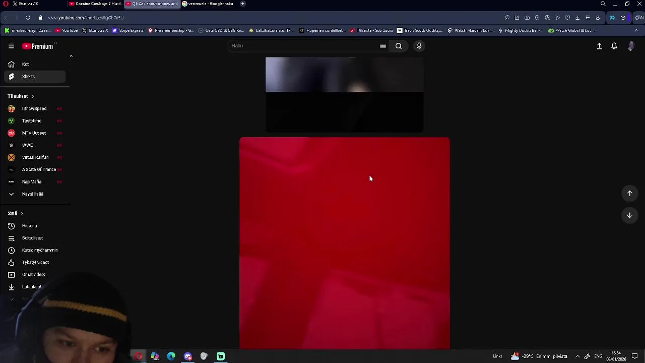Open Windows notification center icon
Viewport: 645px width, 363px height.
[635, 356]
